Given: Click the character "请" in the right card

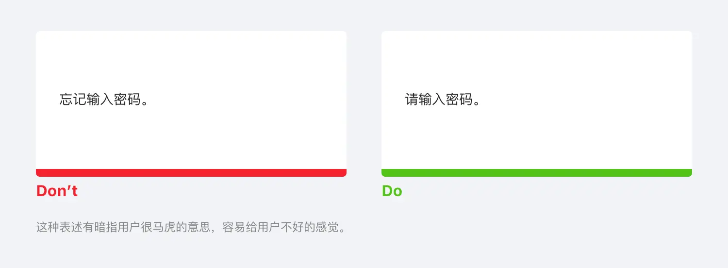Looking at the screenshot, I should 412,100.
